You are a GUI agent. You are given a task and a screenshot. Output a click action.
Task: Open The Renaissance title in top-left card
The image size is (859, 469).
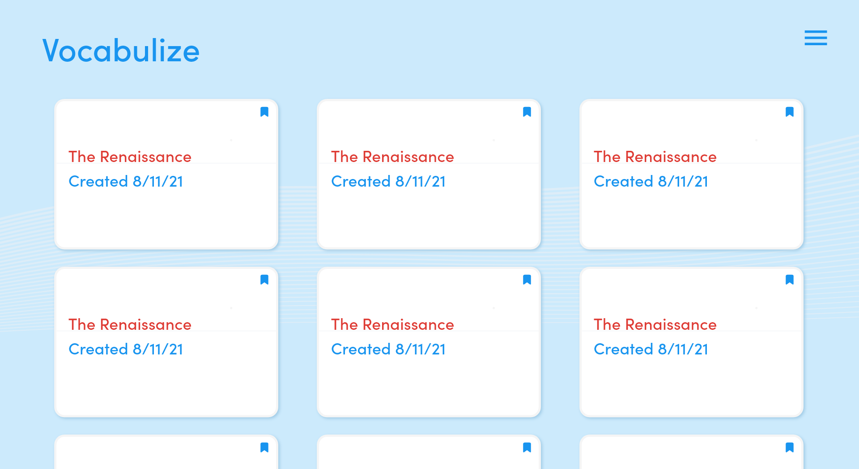(x=130, y=157)
